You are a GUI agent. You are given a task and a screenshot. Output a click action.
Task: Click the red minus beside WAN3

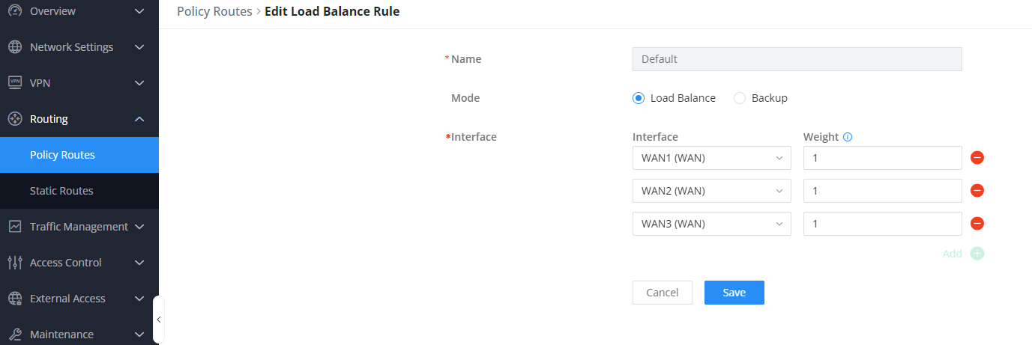tap(977, 224)
